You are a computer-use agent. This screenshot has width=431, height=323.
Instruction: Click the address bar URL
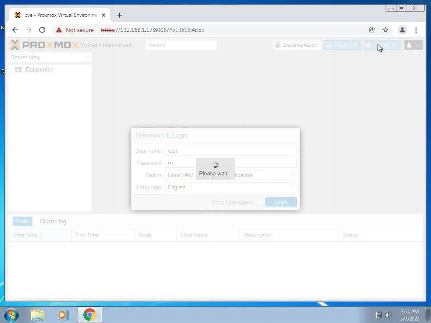coord(152,30)
